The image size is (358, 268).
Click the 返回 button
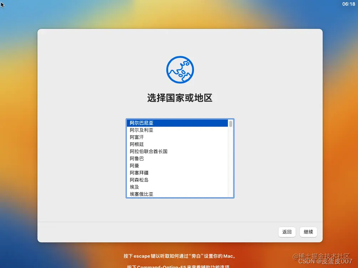coord(287,232)
